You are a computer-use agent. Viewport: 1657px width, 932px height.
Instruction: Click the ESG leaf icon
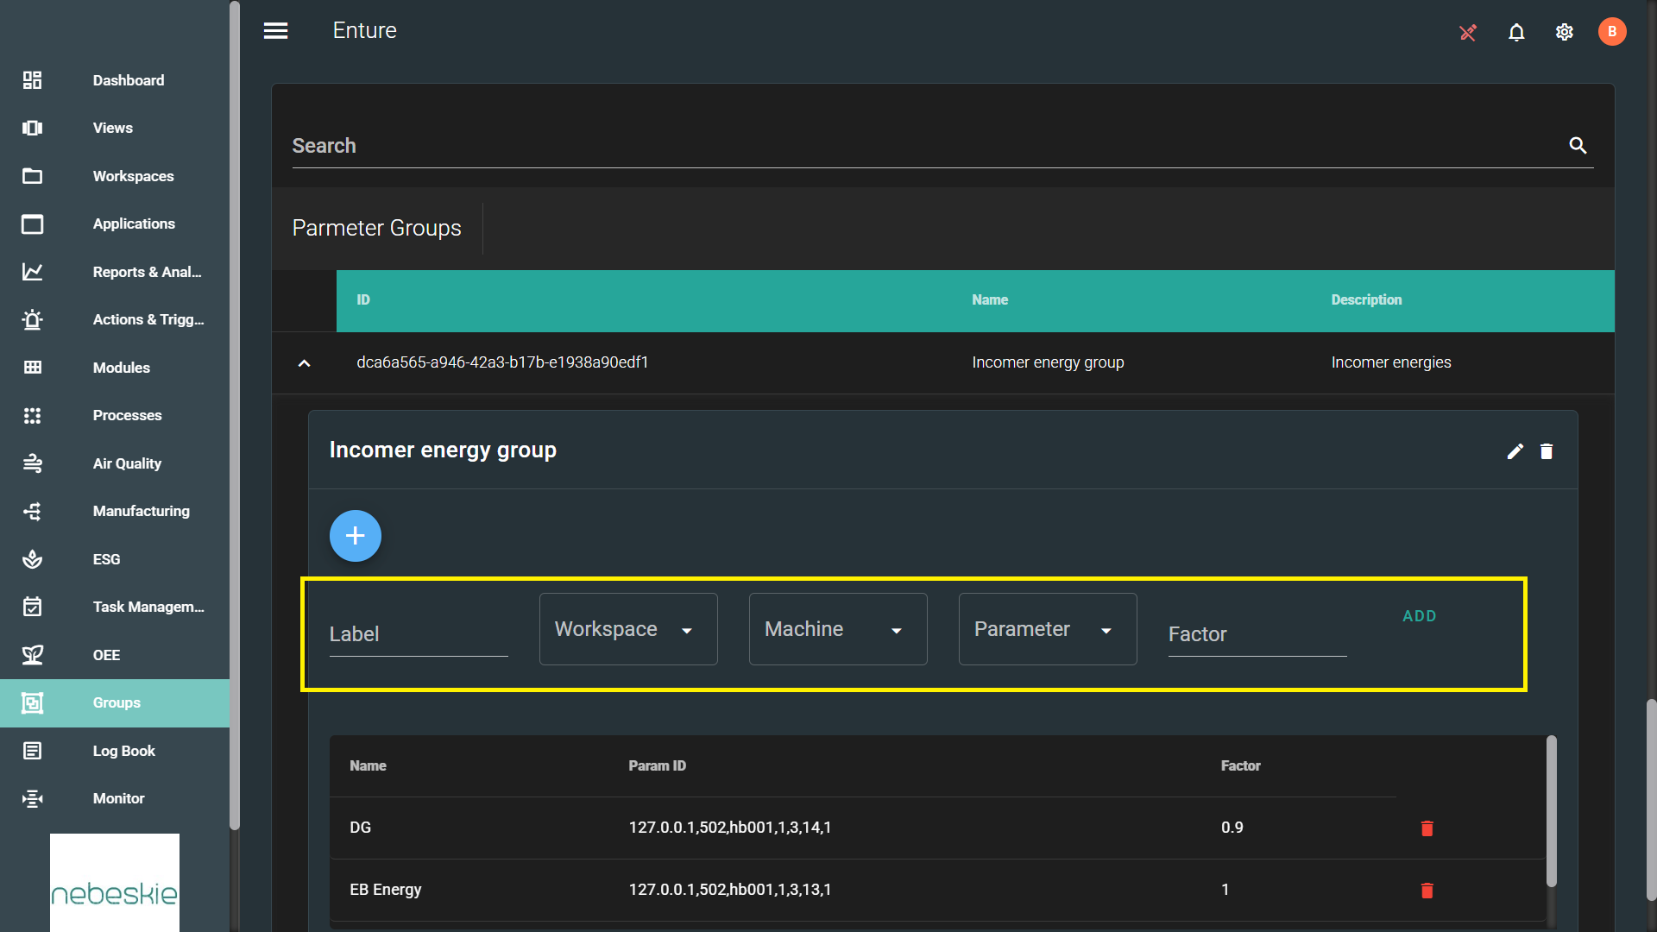32,559
